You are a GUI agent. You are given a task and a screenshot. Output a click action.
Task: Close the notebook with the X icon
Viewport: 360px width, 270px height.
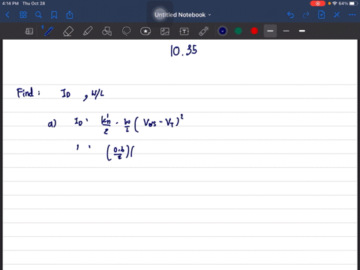point(337,15)
